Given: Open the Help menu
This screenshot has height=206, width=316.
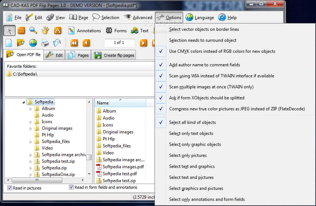Looking at the screenshot, I should point(228,18).
